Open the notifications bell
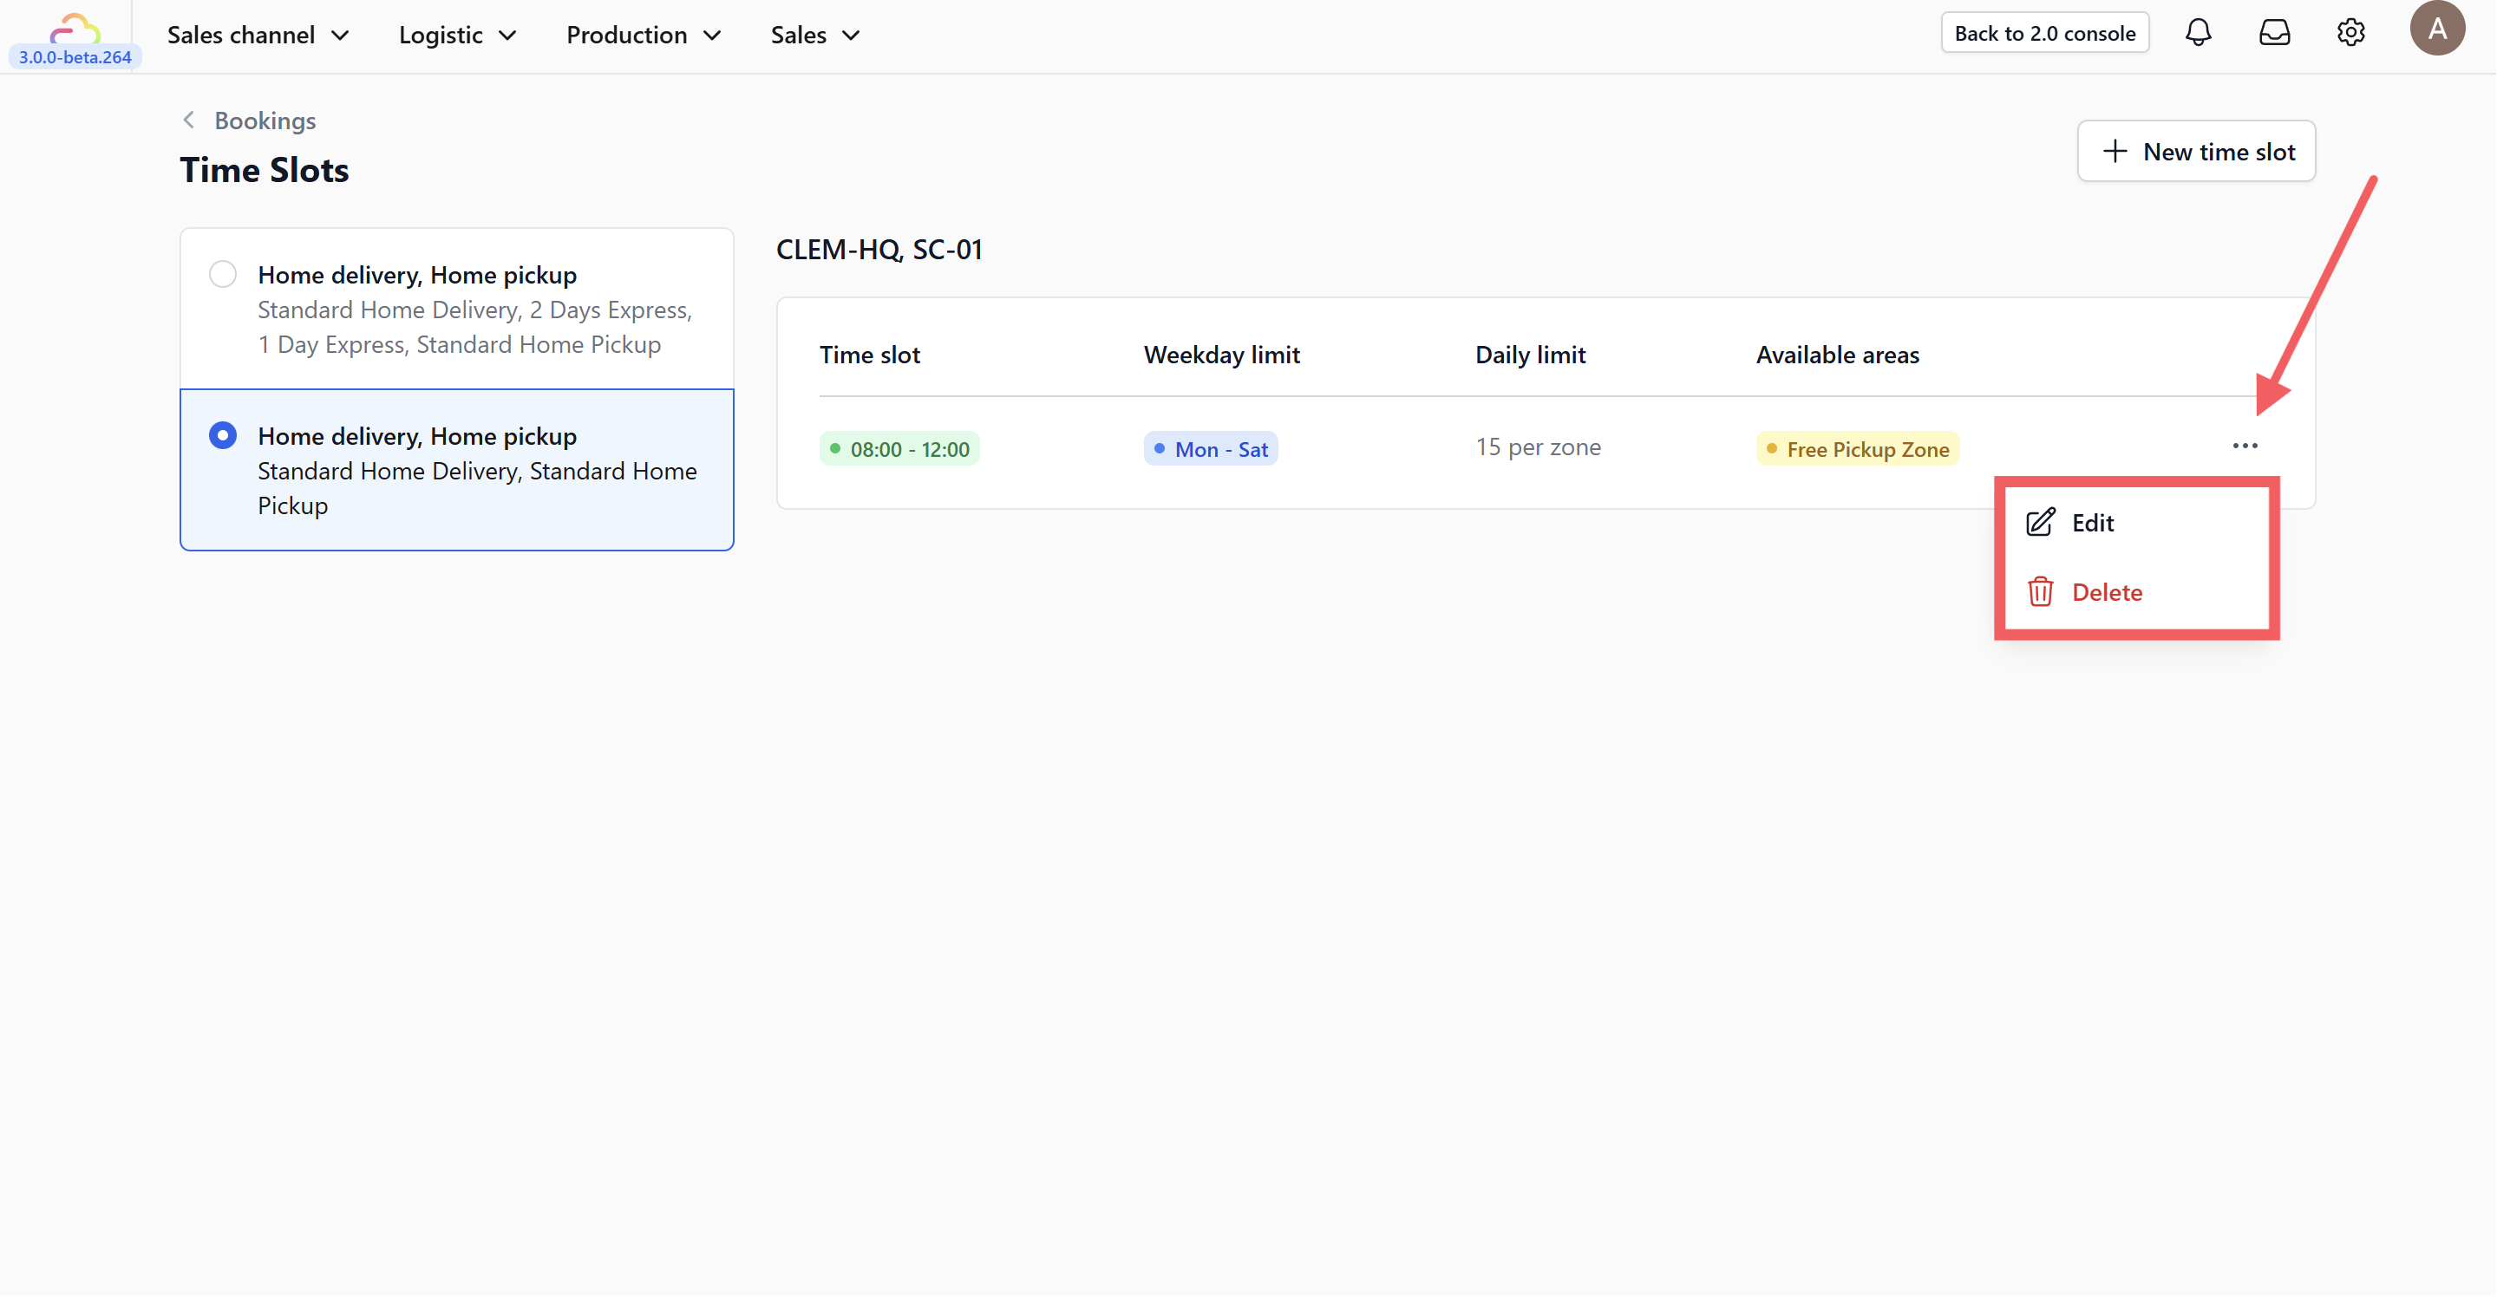This screenshot has width=2497, height=1297. coord(2198,33)
